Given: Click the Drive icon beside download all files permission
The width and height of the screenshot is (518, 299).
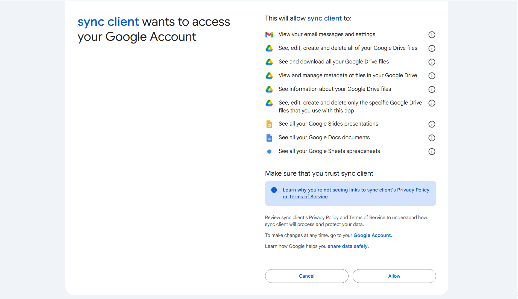Looking at the screenshot, I should pos(269,62).
